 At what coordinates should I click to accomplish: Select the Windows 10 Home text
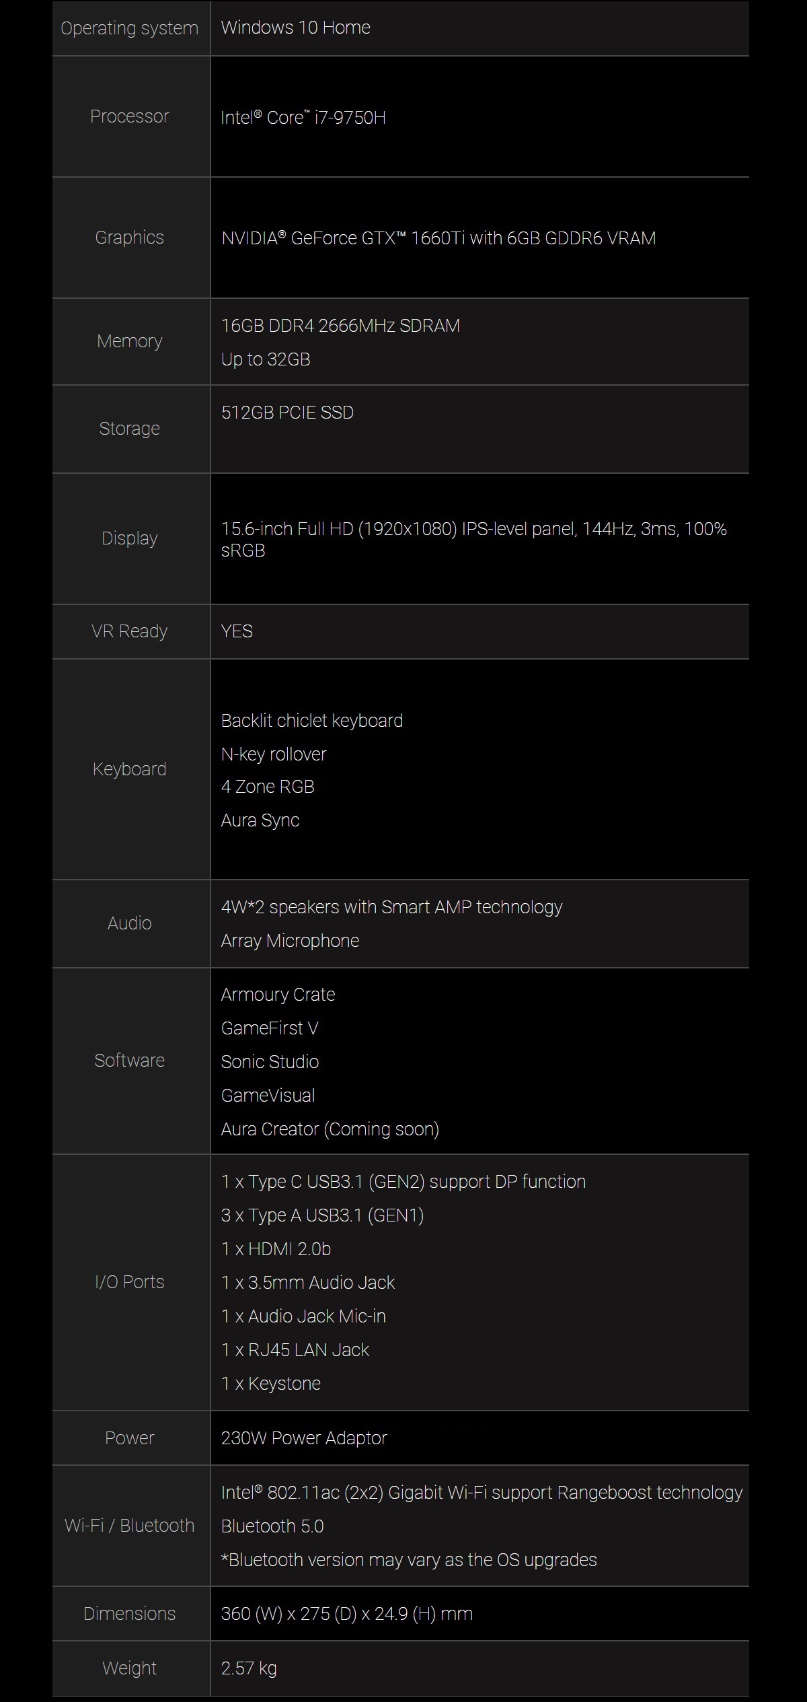[296, 28]
